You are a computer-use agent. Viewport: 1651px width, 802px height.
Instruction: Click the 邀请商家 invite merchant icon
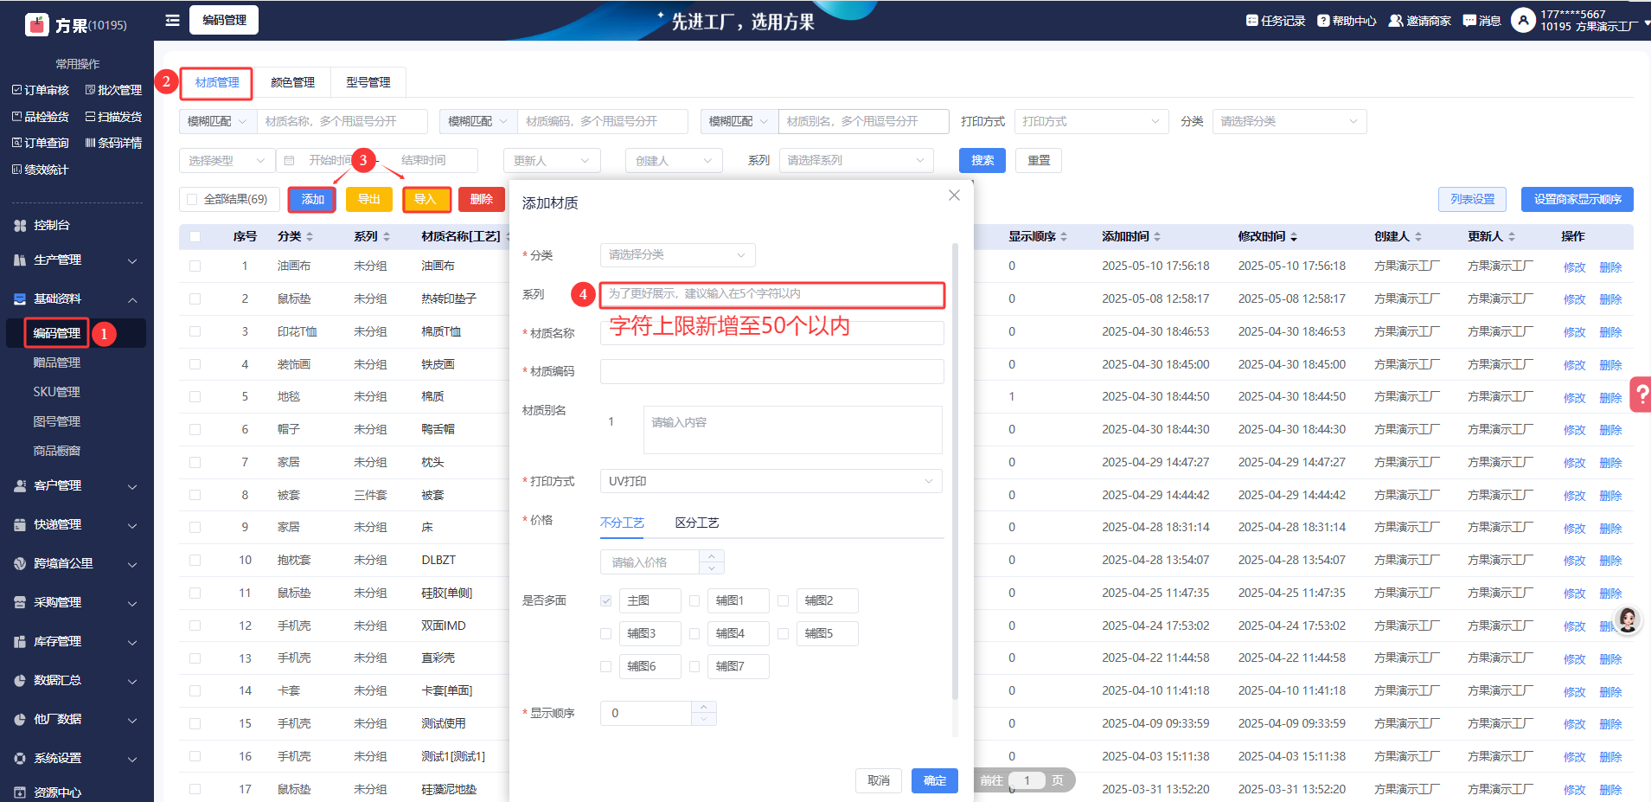tap(1395, 21)
